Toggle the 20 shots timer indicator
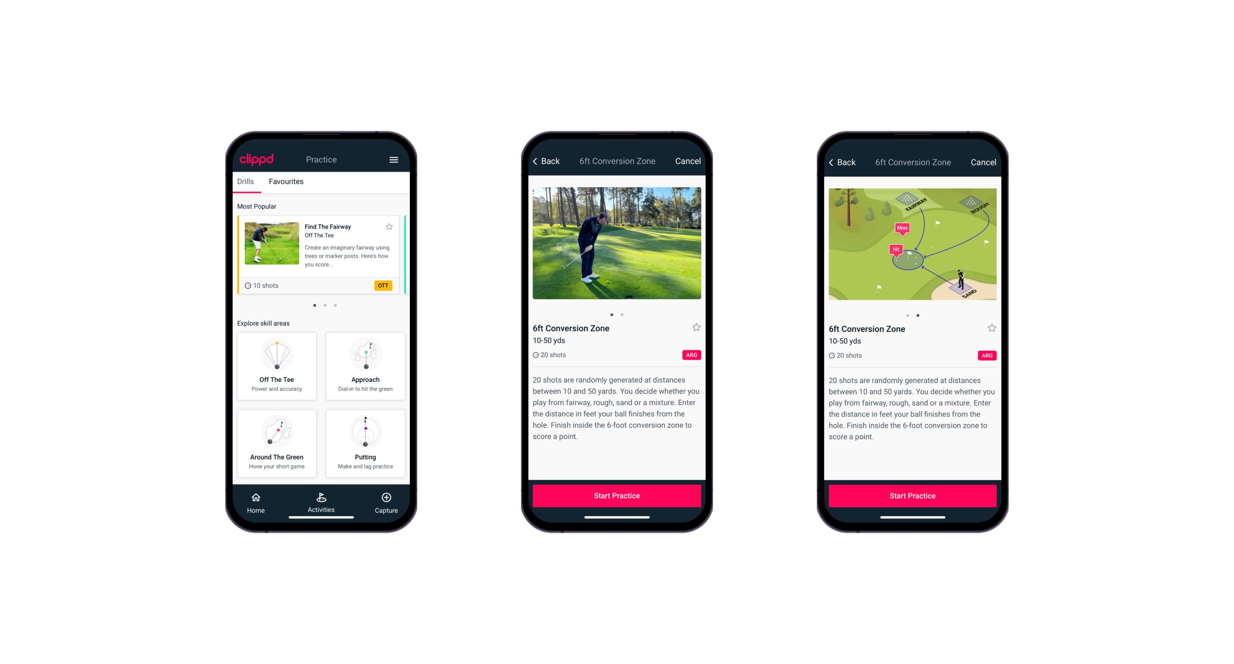This screenshot has width=1234, height=664. click(x=550, y=356)
